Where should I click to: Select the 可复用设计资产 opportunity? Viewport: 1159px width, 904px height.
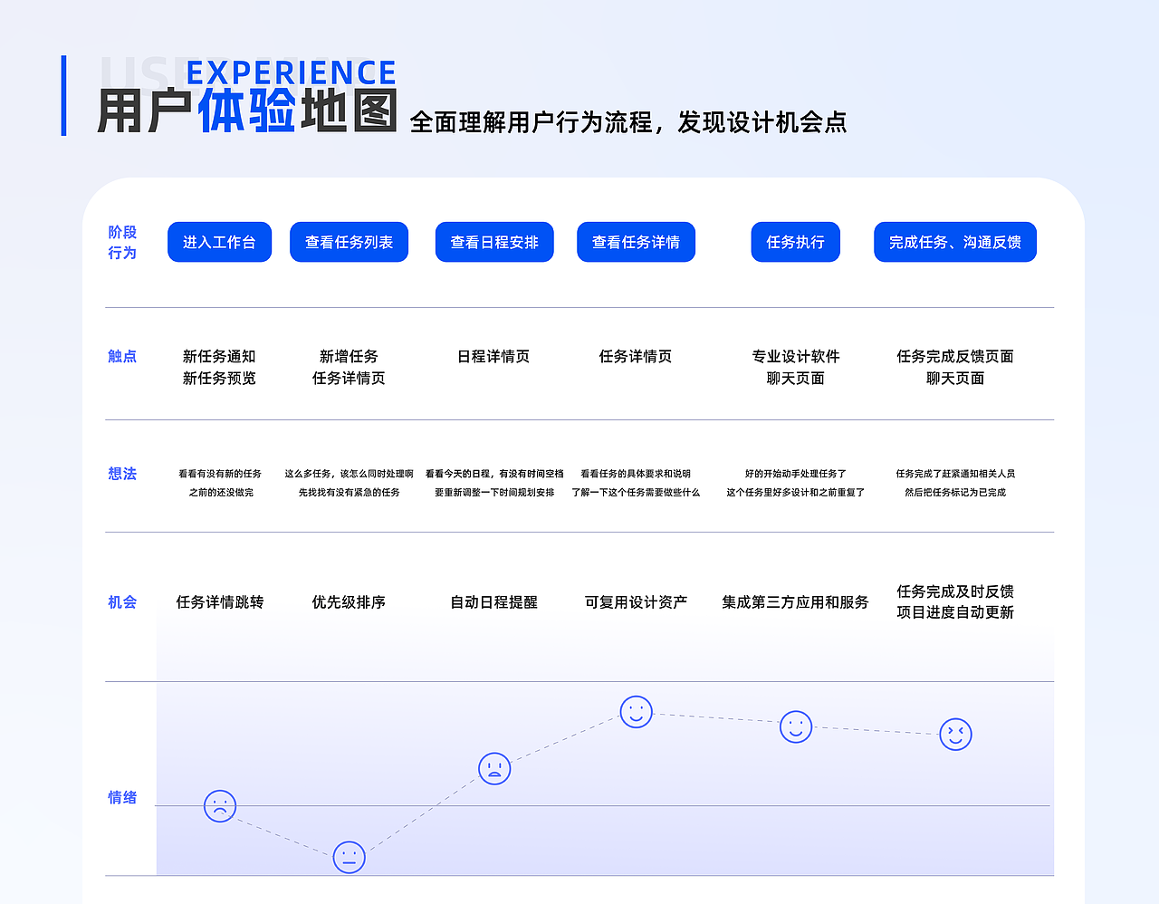[x=636, y=602]
